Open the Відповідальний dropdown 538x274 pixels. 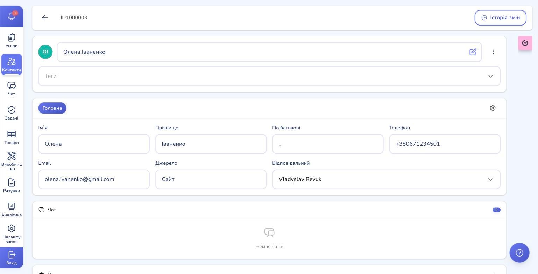click(386, 179)
